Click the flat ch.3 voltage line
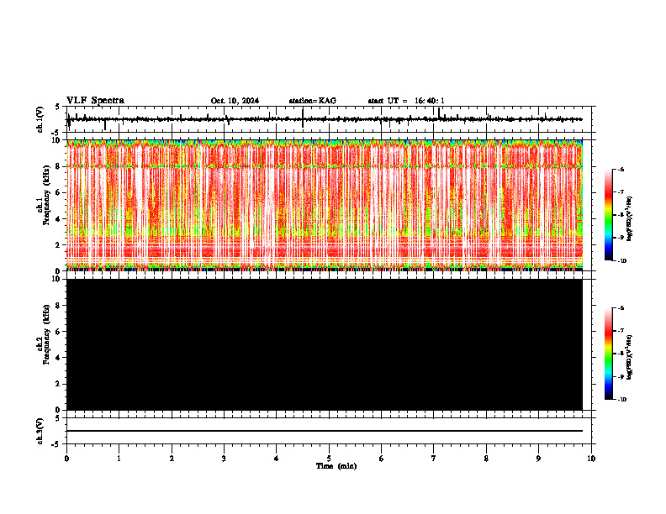The height and width of the screenshot is (514, 666). pyautogui.click(x=325, y=431)
